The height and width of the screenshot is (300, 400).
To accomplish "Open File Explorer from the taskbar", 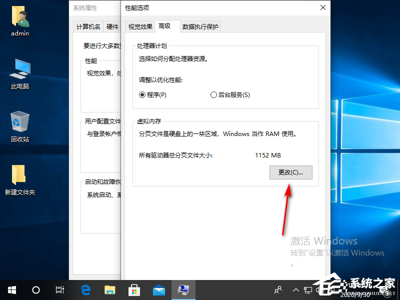I will tap(109, 290).
